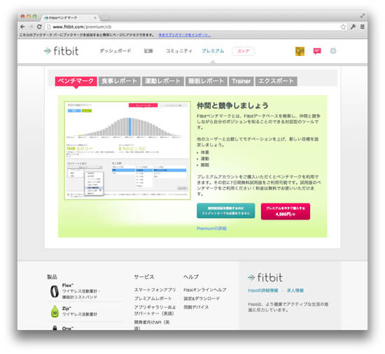Select the 食事レポート tab
The image size is (385, 354).
[119, 81]
